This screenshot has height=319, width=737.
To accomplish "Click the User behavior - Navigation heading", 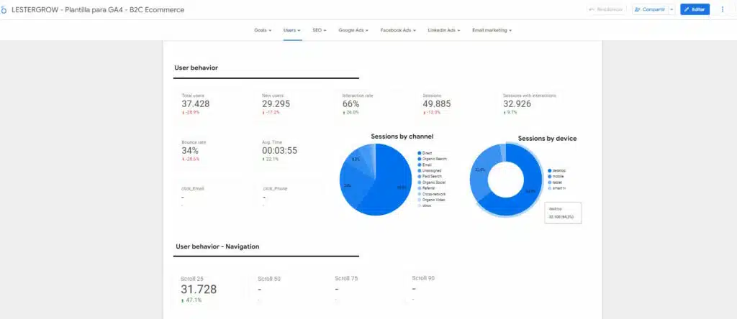I will 217,246.
